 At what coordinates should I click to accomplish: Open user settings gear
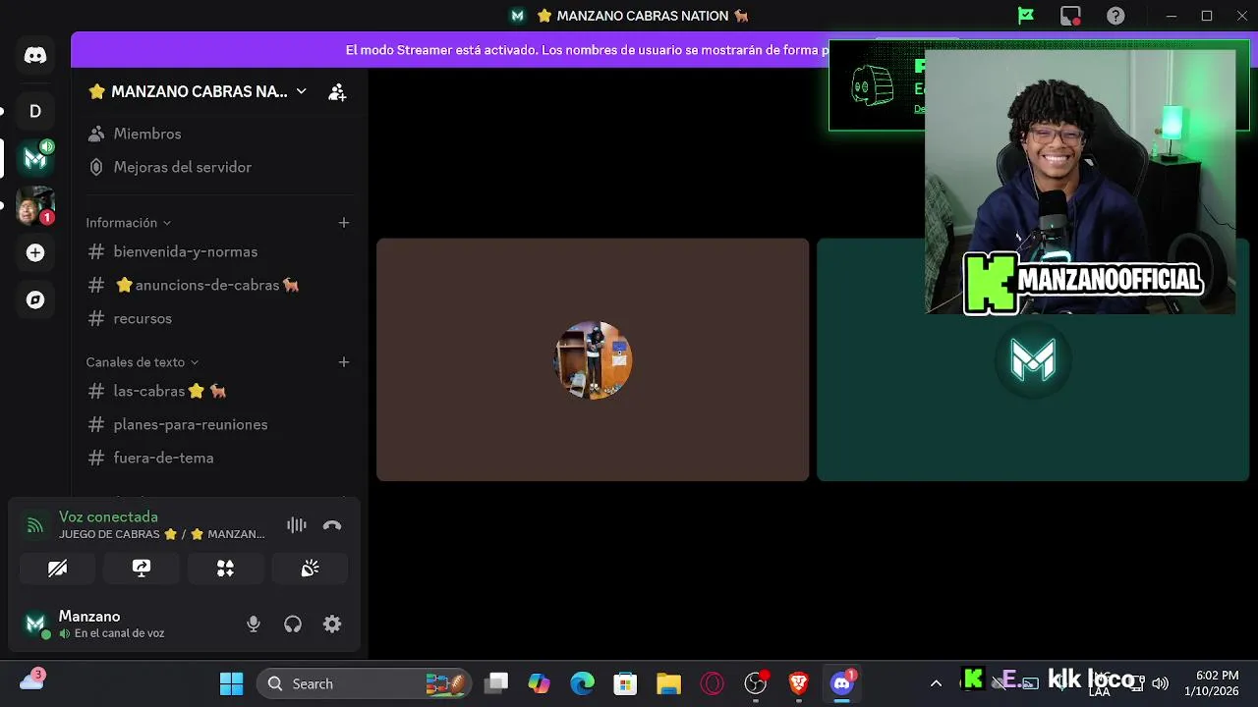point(332,624)
